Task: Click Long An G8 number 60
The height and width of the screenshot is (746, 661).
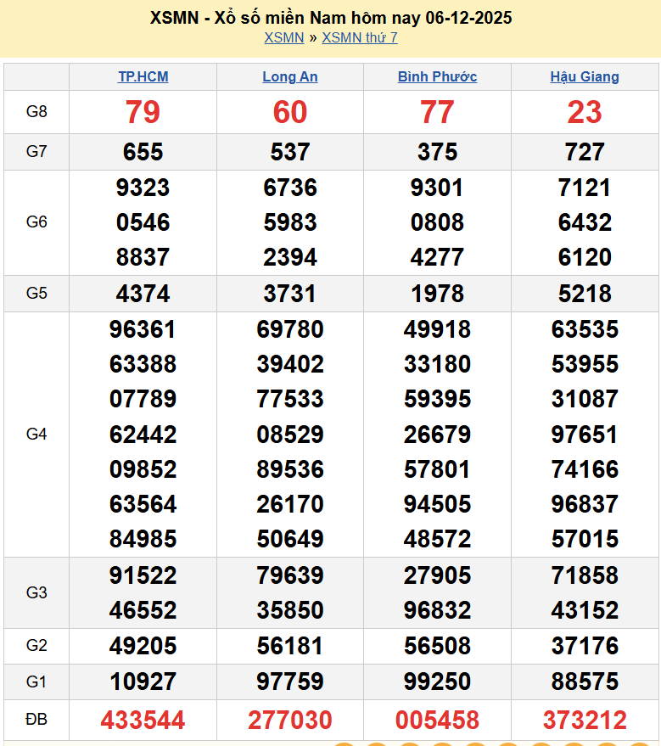Action: (290, 112)
